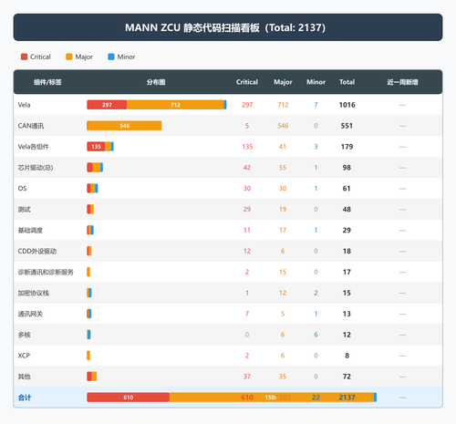Click 芯片驱动 Major count 55
This screenshot has height=424, width=456.
(x=283, y=168)
